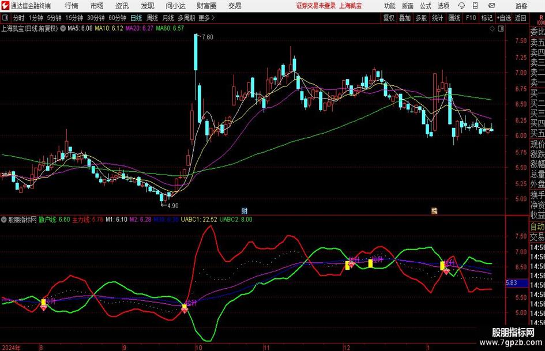Image resolution: width=545 pixels, height=351 pixels.
Task: Open the 资讯 menu
Action: pos(122,6)
